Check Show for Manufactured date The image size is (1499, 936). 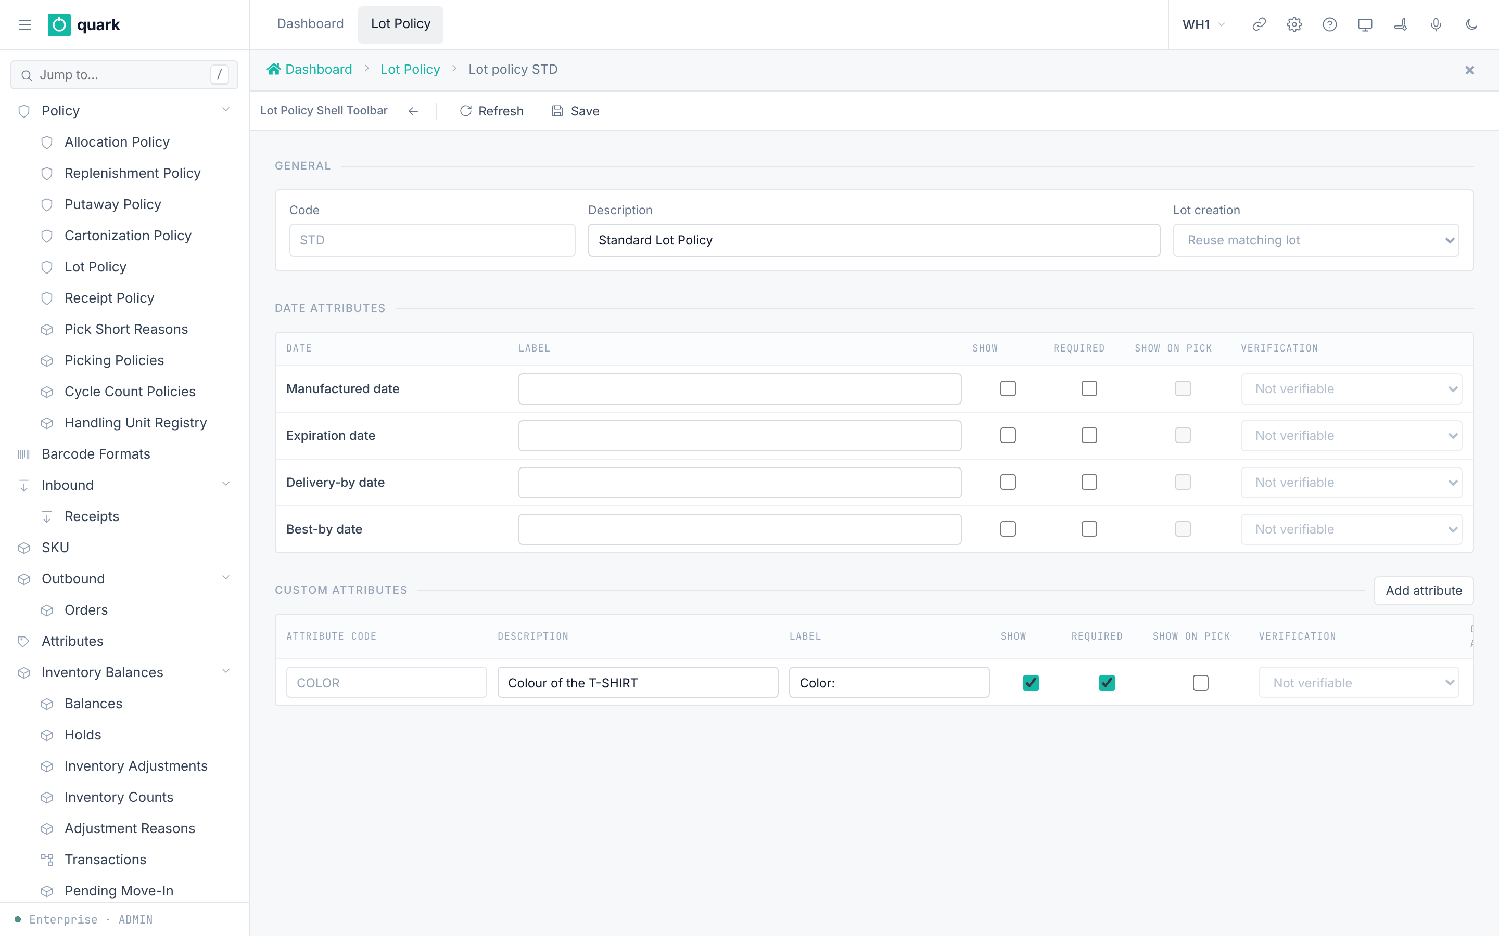[1008, 389]
